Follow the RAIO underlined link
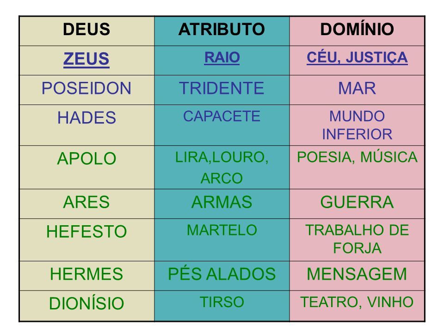Viewport: 444px width, 333px height. tap(222, 57)
